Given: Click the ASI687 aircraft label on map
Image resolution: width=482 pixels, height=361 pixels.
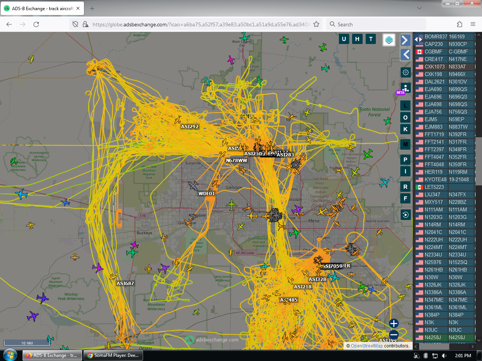Looking at the screenshot, I should [125, 284].
